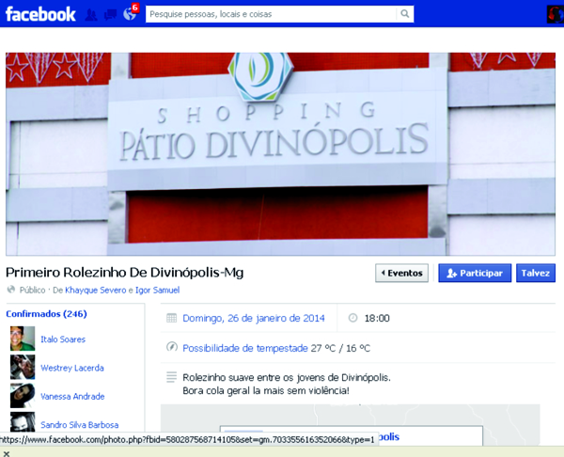Click Westrey Lacerda's profile picture
This screenshot has width=564, height=457.
pos(23,367)
